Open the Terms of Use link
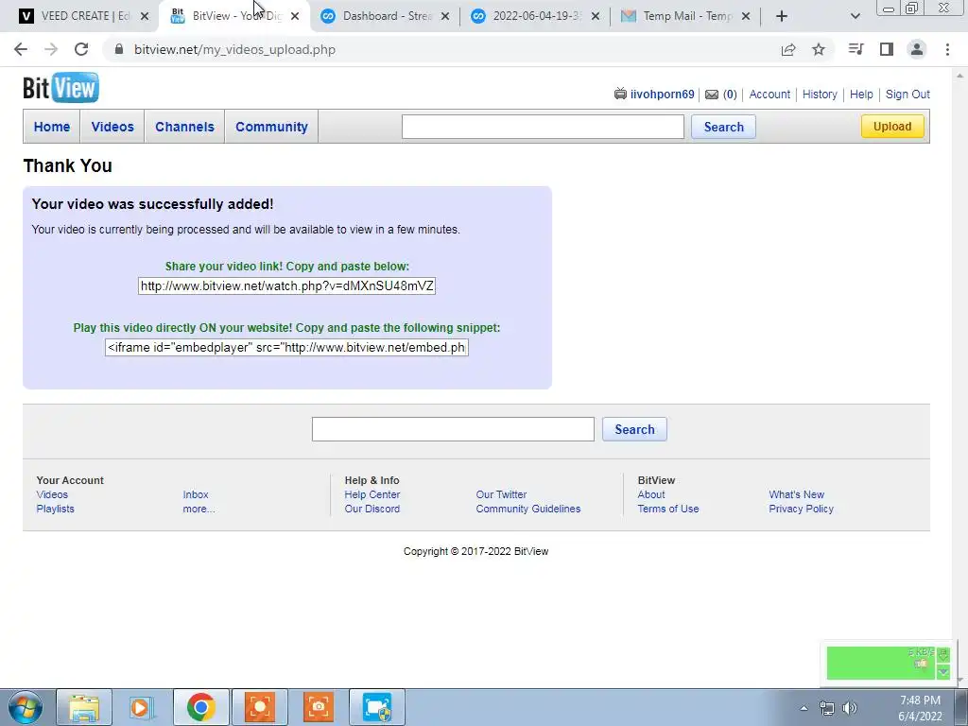 [x=668, y=509]
